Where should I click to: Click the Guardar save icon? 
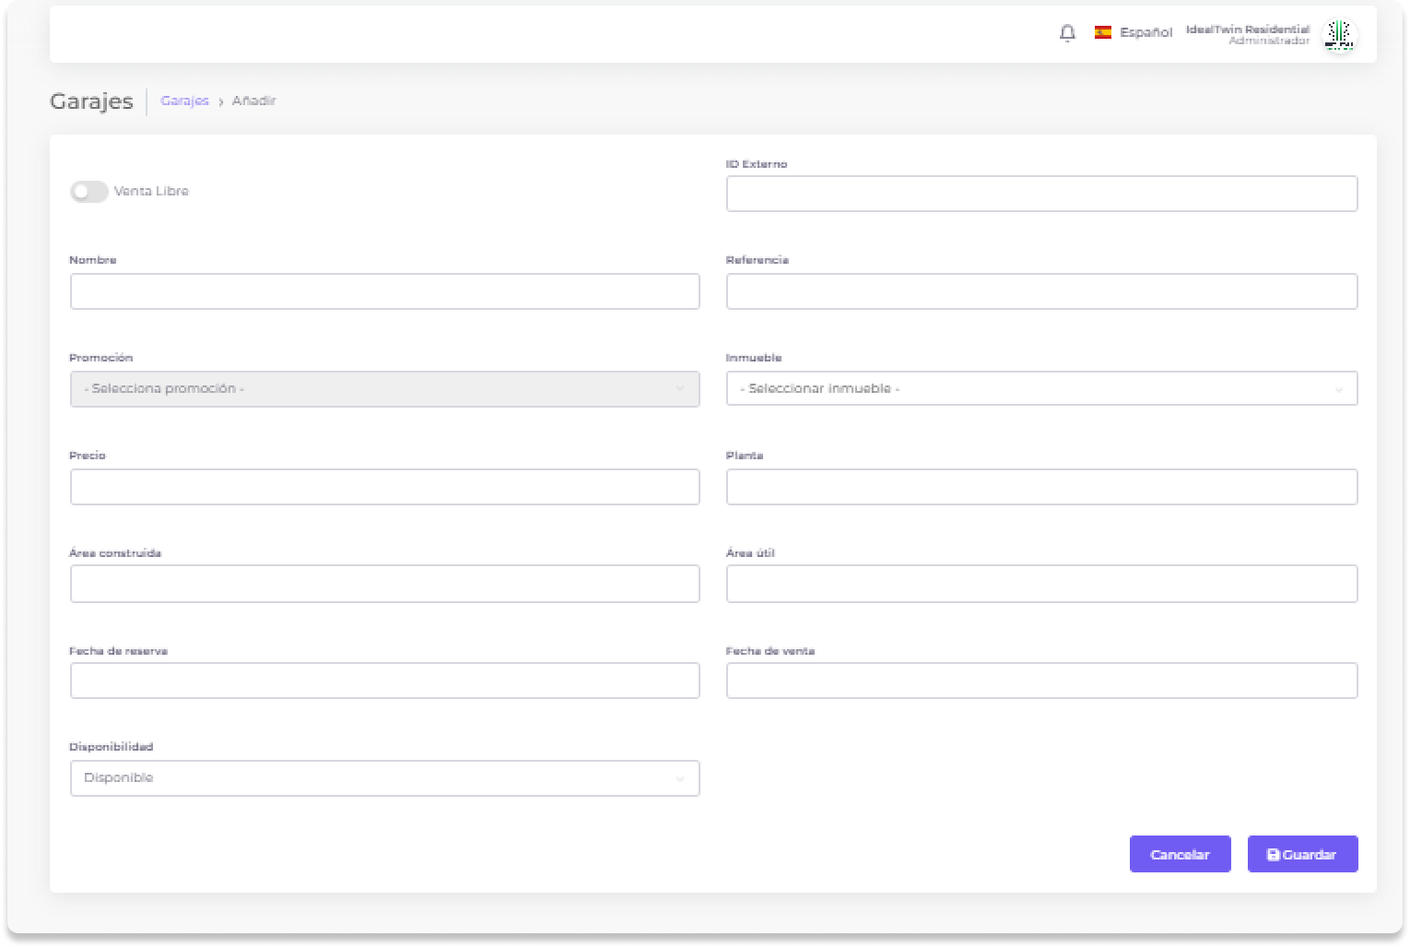(x=1273, y=855)
